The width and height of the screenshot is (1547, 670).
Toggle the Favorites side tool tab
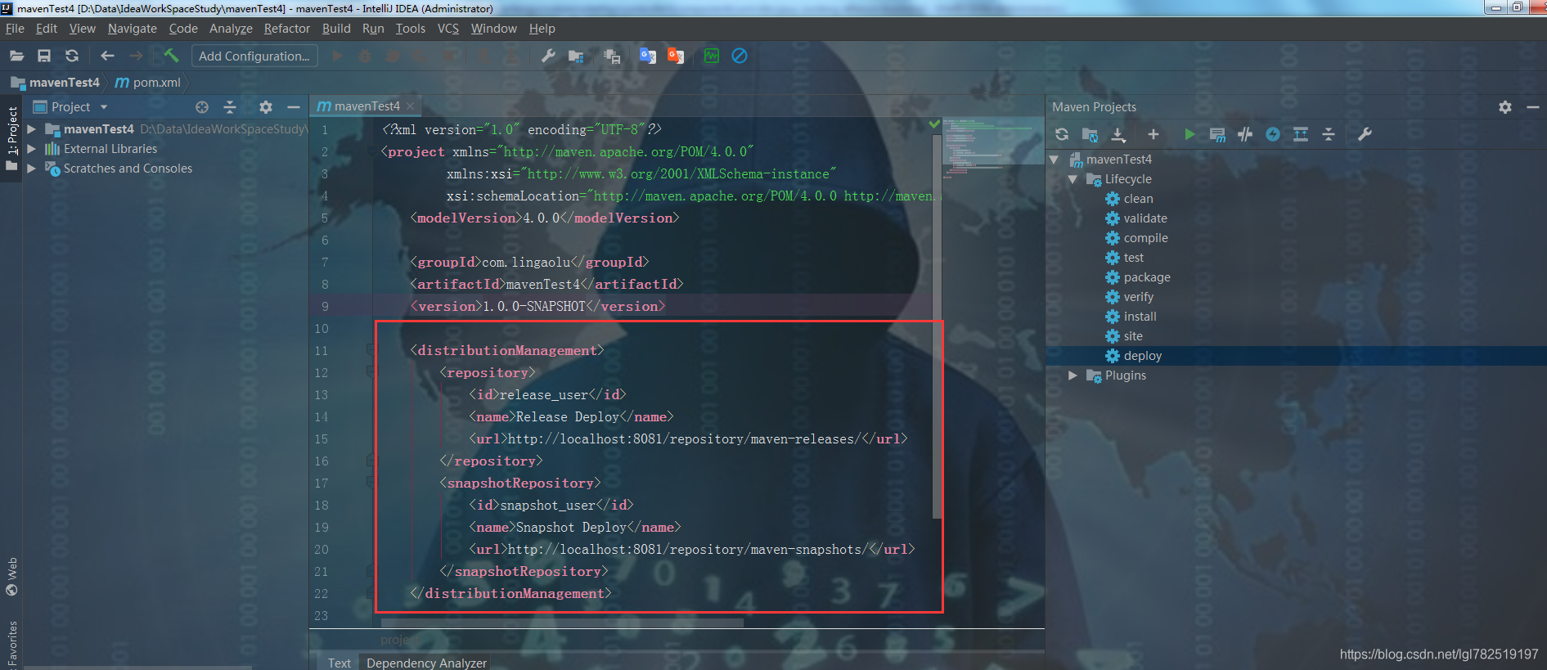click(11, 645)
